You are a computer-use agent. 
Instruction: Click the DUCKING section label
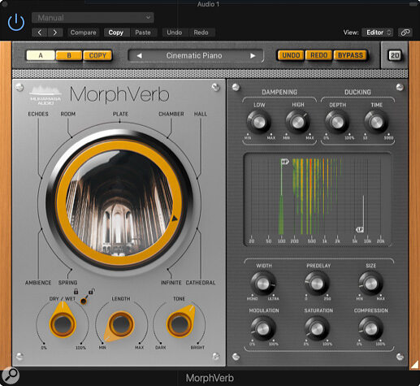point(357,92)
